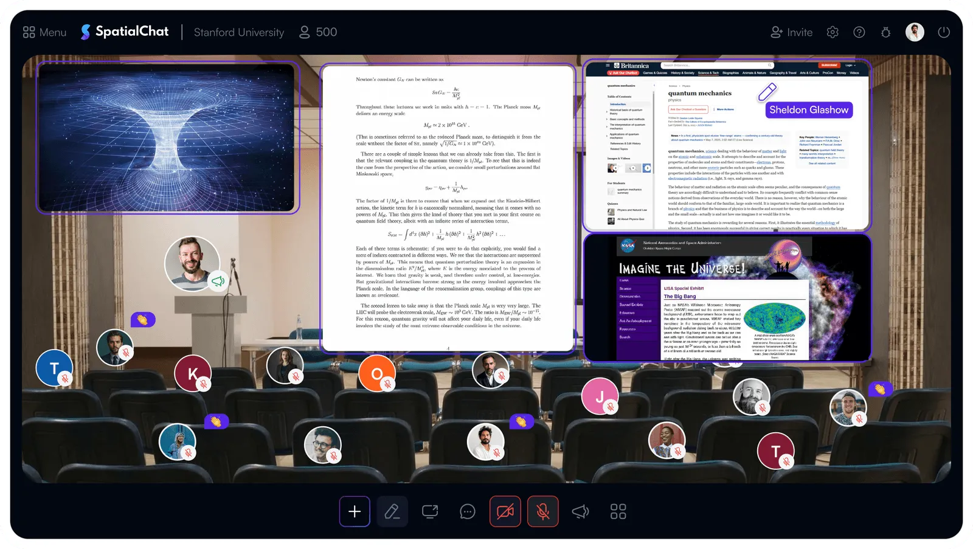The height and width of the screenshot is (549, 973).
Task: Click the raised-hand reaction badge
Action: pyautogui.click(x=144, y=319)
